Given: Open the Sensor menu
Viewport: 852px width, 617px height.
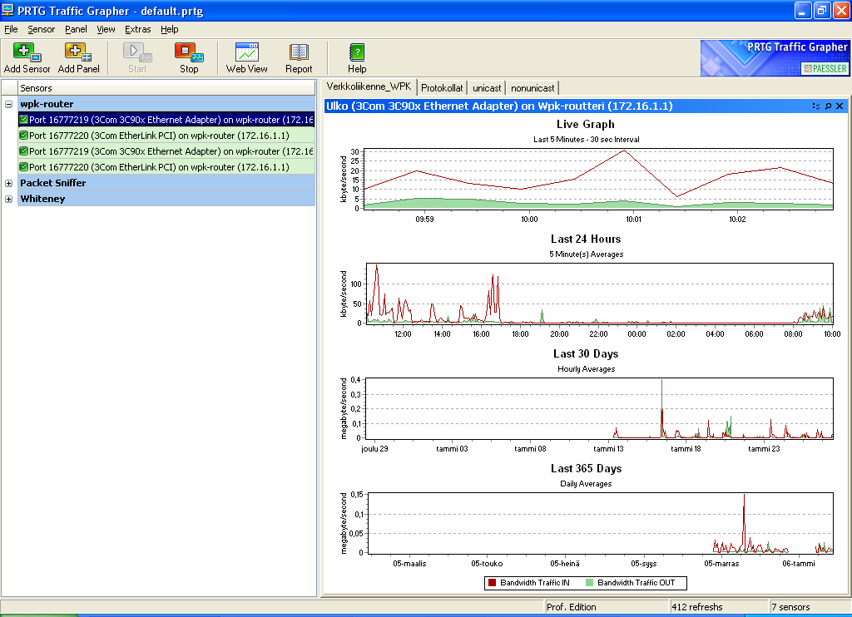Looking at the screenshot, I should pos(42,29).
